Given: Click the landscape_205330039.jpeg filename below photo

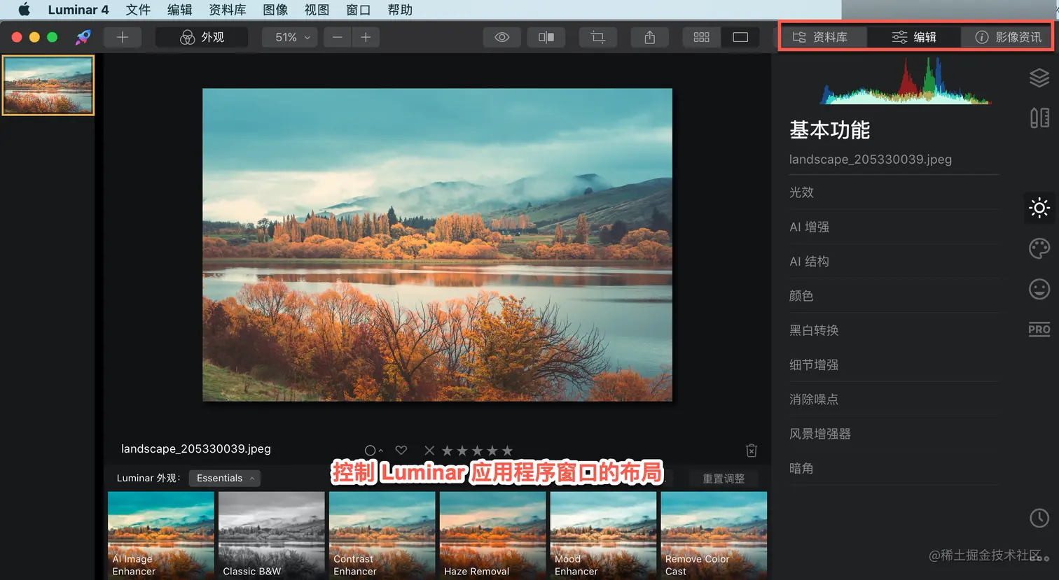Looking at the screenshot, I should coord(196,449).
